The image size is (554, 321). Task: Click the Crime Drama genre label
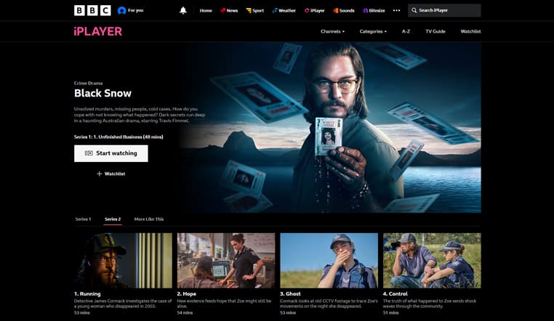point(88,84)
